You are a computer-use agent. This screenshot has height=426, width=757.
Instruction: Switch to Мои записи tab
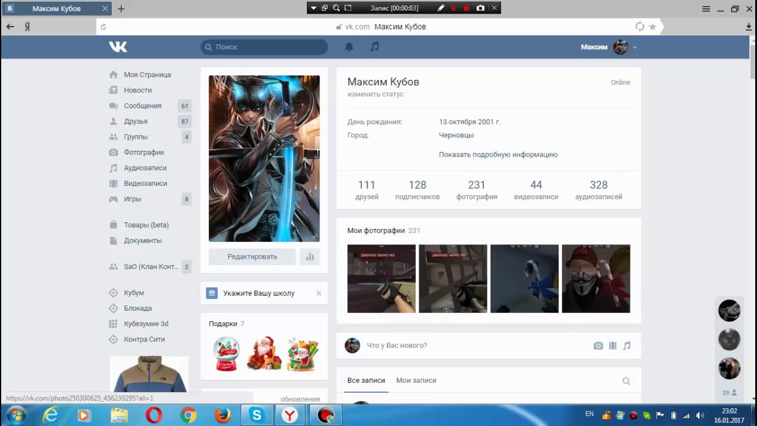(416, 380)
